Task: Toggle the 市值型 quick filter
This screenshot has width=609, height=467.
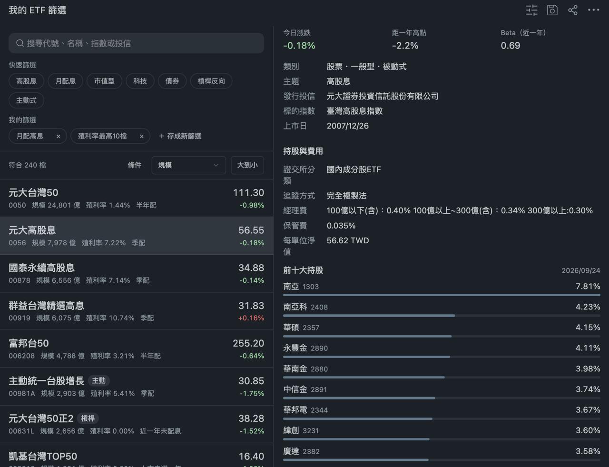Action: click(104, 81)
